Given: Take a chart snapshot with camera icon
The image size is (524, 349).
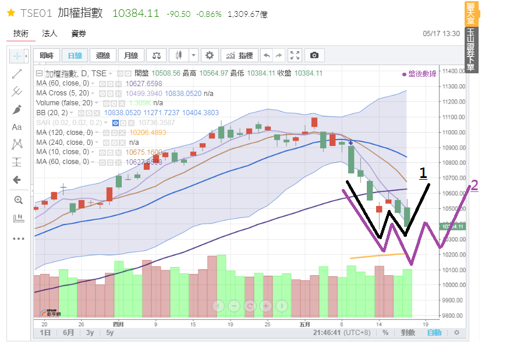Looking at the screenshot, I should coord(314,55).
